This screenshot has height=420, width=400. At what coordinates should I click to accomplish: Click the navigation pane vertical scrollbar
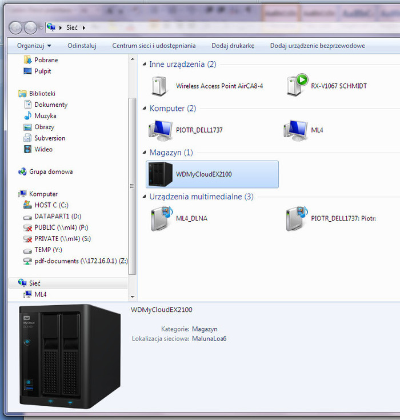pos(133,185)
